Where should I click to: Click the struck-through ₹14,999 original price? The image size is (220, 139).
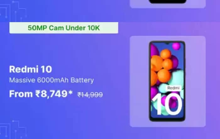tap(90, 95)
